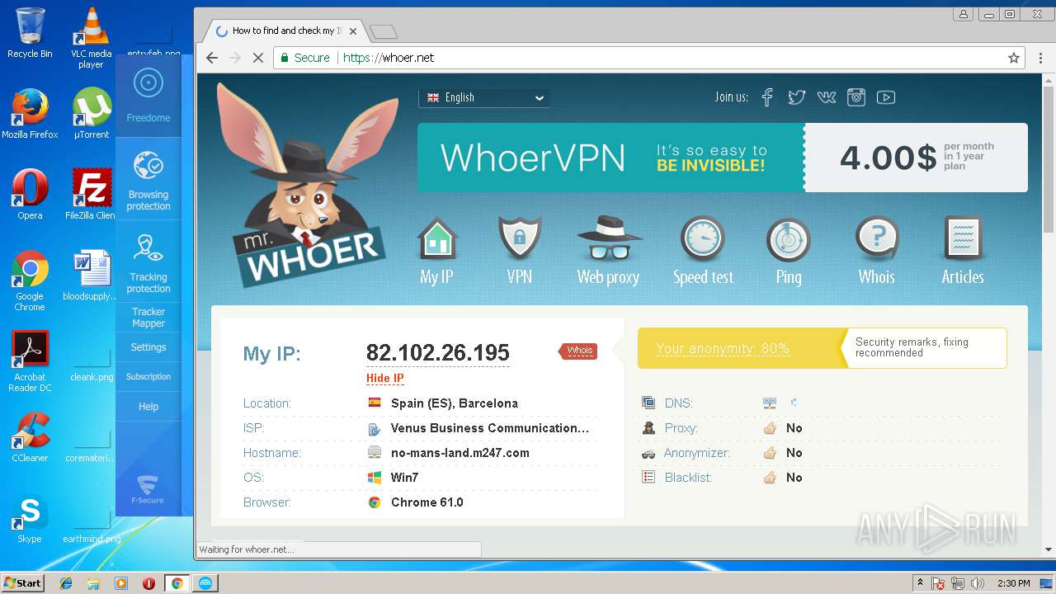This screenshot has width=1056, height=594.
Task: Open Tracking protection in Freedome panel
Action: click(148, 263)
